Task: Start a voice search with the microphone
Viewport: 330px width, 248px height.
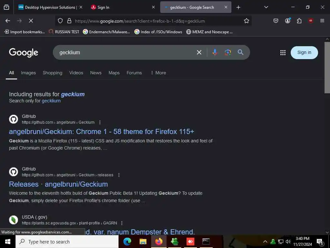Action: [x=215, y=52]
